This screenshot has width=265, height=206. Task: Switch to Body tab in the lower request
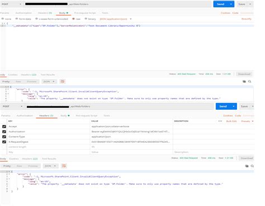65,116
